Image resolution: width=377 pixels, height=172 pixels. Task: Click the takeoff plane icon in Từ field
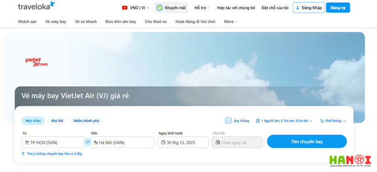(x=27, y=142)
